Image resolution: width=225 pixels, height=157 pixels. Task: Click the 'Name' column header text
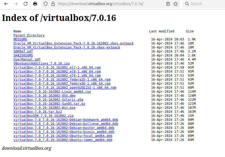coord(17,31)
